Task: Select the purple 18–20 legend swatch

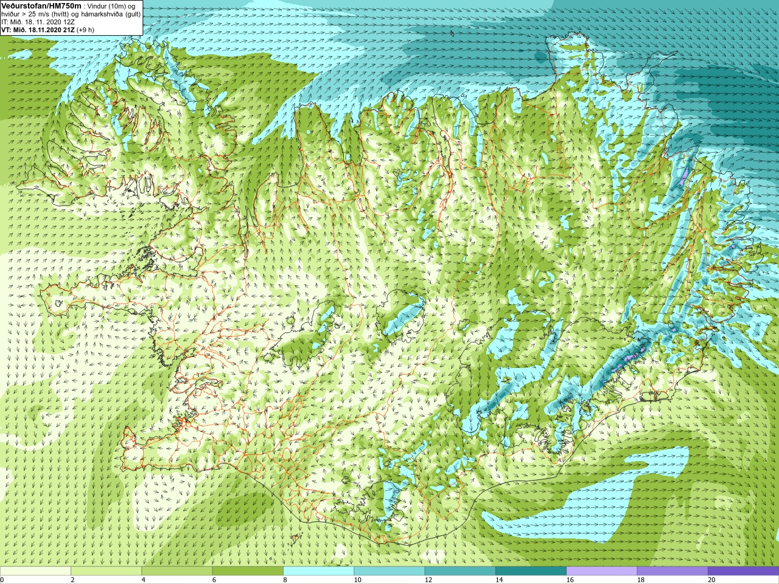Action: (672, 571)
